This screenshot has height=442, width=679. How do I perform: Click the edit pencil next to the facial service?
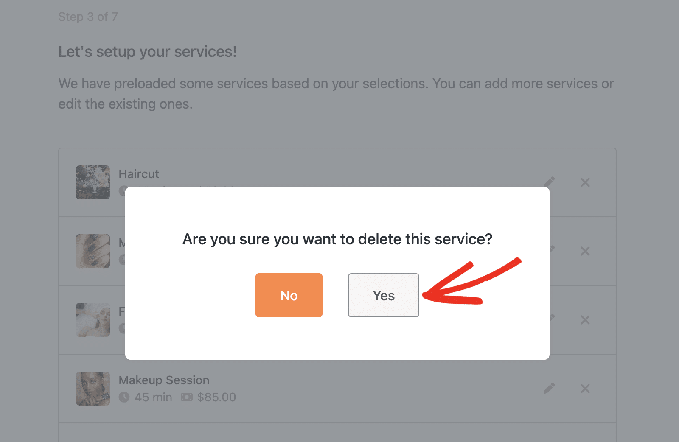coord(551,319)
